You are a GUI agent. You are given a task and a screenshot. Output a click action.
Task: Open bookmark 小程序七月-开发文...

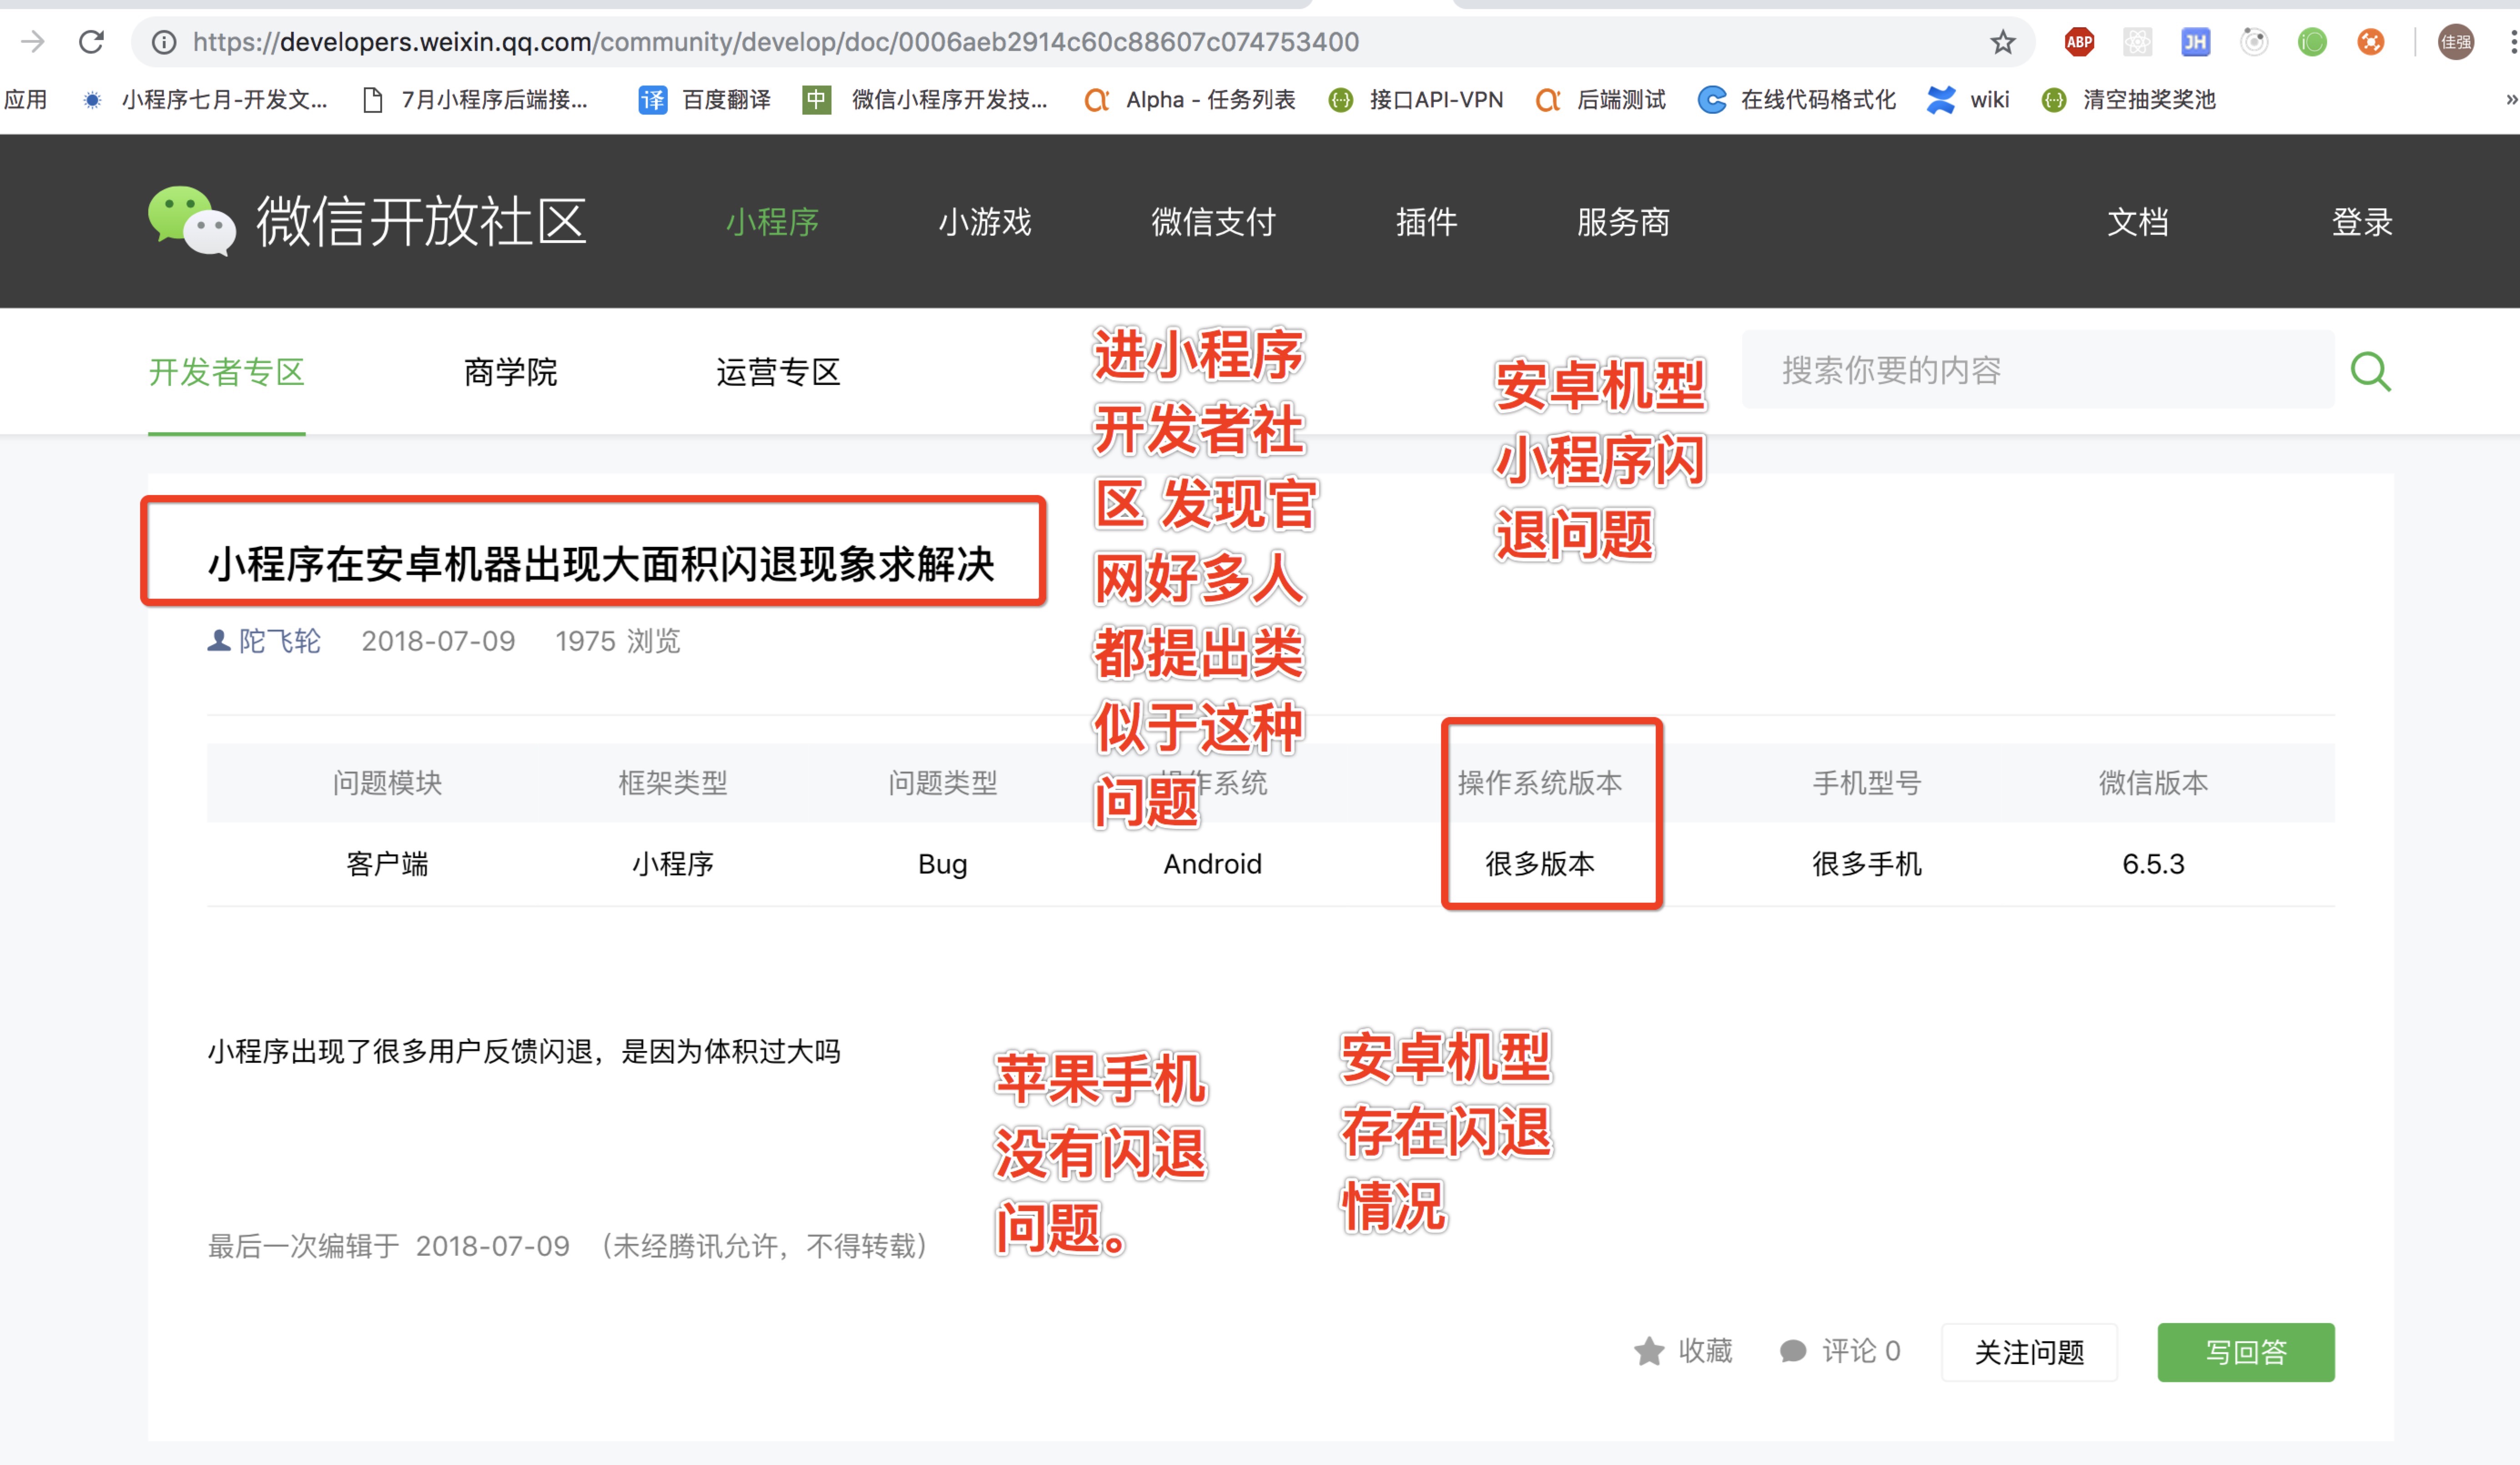(205, 99)
